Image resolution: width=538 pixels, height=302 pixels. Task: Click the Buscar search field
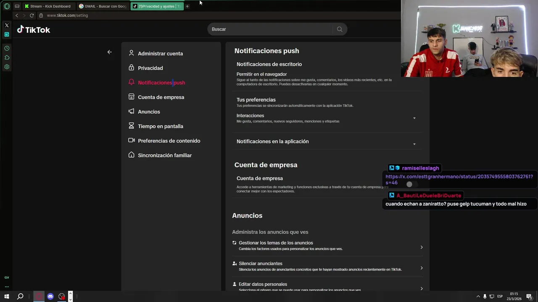(271, 29)
